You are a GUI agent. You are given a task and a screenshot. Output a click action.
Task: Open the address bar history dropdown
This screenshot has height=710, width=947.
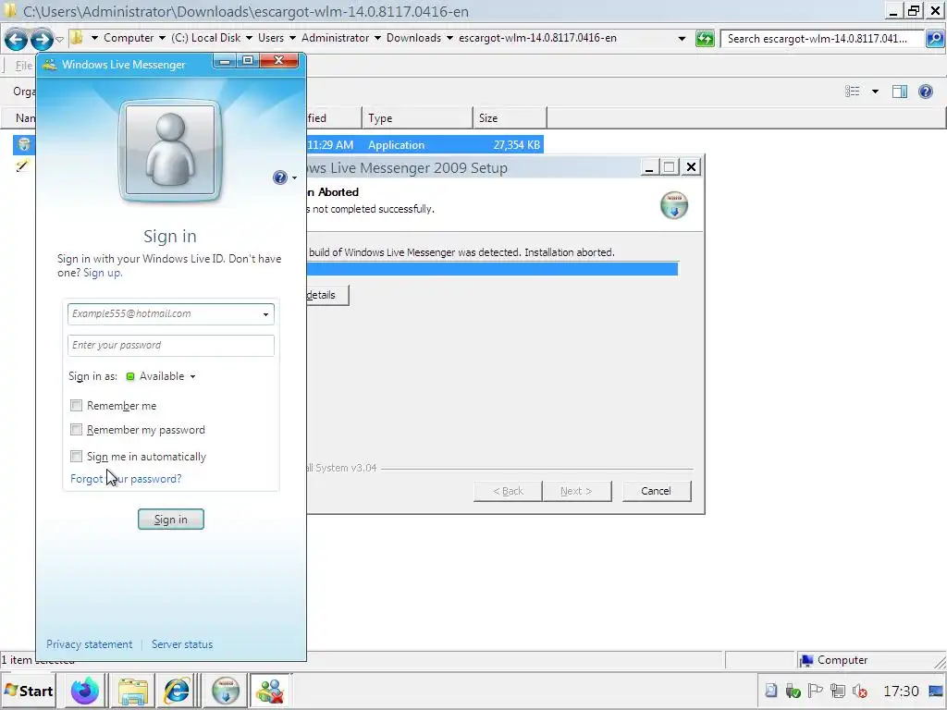pyautogui.click(x=682, y=39)
